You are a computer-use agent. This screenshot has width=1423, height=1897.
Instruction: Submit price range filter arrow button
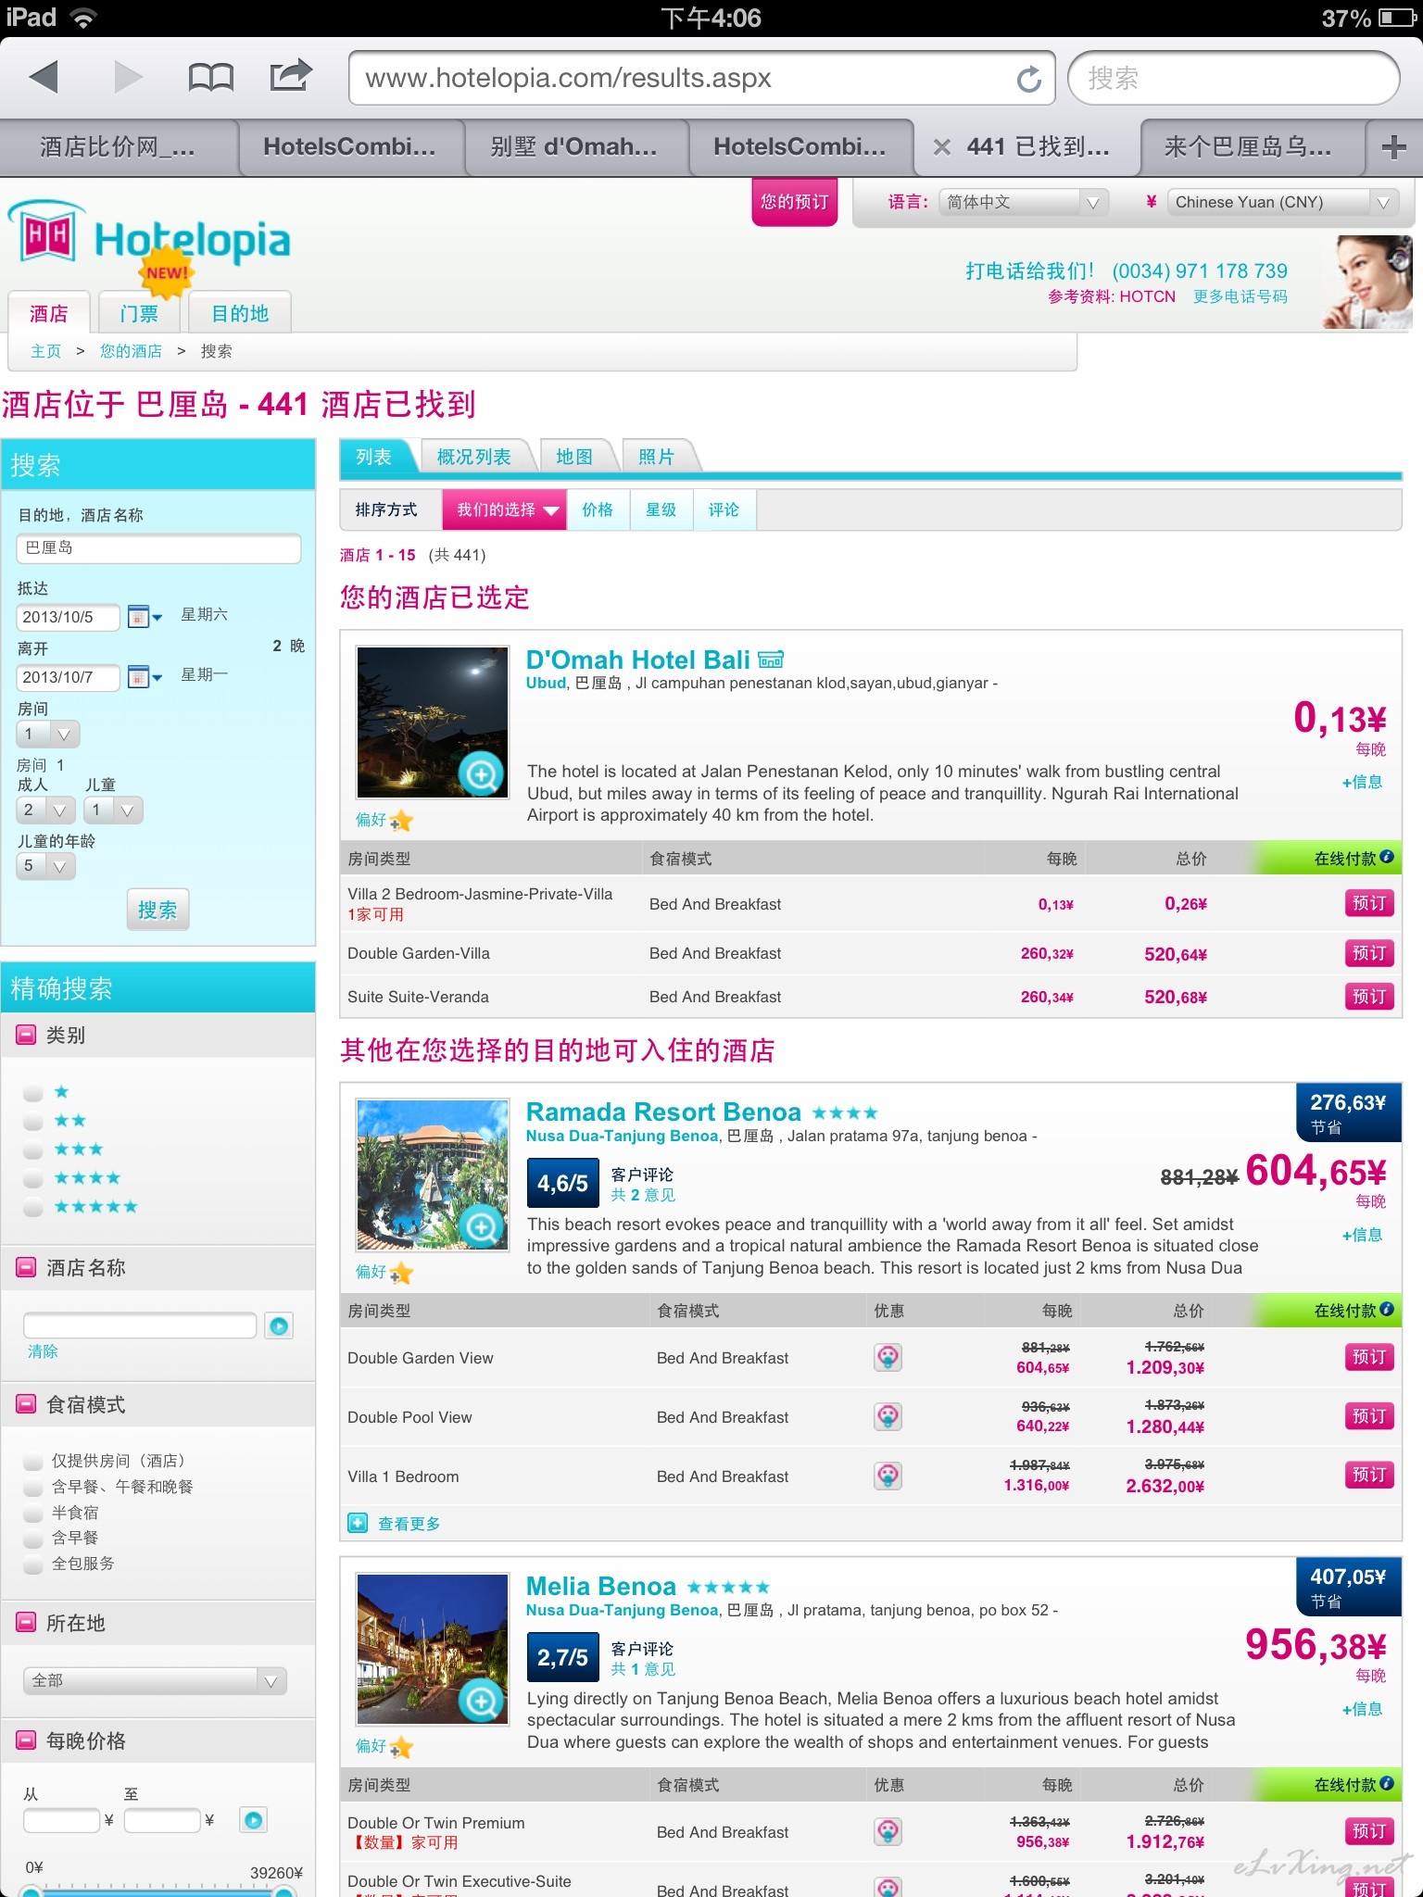[253, 1820]
